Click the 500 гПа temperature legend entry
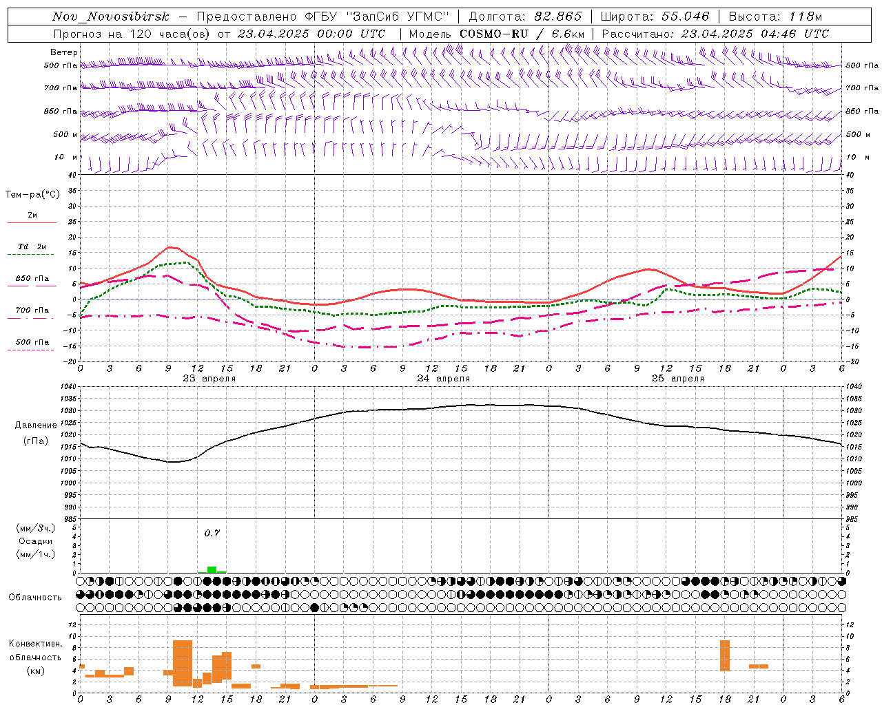This screenshot has width=882, height=705. click(32, 342)
